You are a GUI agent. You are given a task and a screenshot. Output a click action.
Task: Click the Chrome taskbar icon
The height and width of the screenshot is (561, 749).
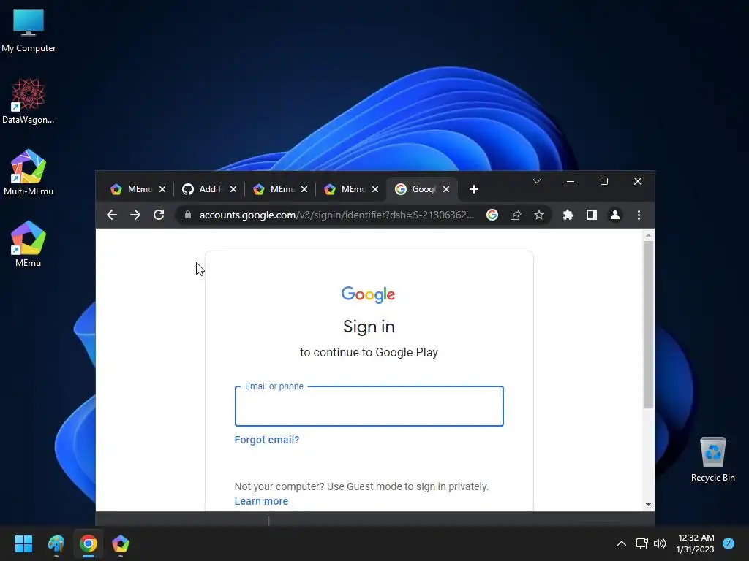tap(89, 543)
